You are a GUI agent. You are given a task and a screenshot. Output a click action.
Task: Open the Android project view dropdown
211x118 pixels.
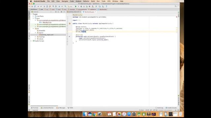[x=41, y=12]
